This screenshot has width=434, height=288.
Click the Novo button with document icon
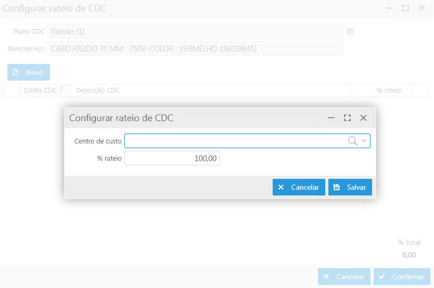[29, 72]
